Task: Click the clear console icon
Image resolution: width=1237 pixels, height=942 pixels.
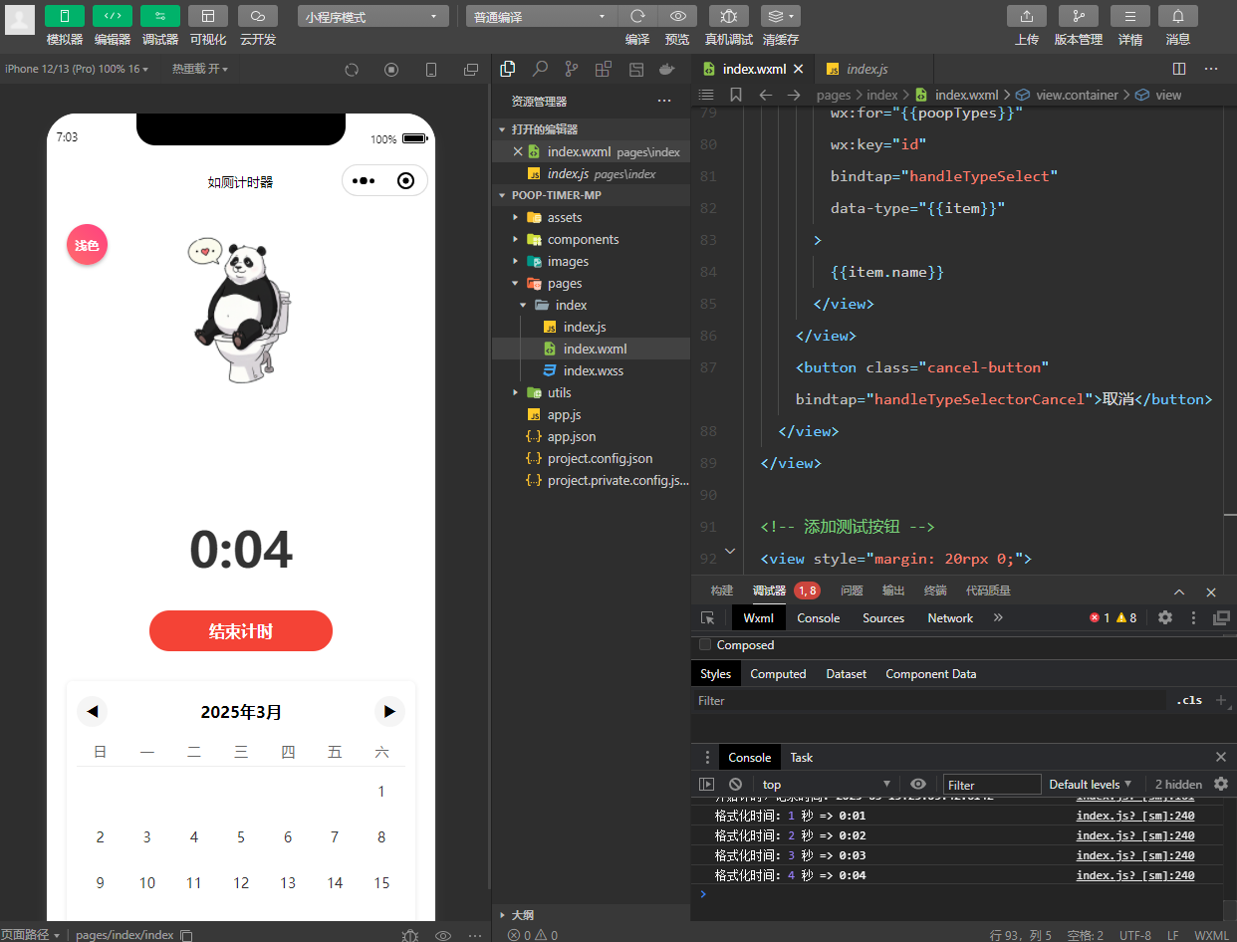Action: click(735, 785)
